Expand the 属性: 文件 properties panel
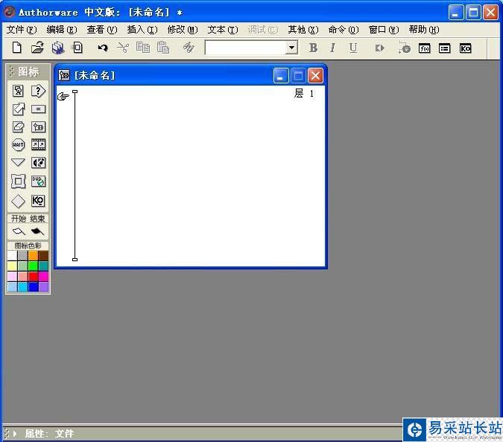The image size is (503, 442). coord(15,434)
